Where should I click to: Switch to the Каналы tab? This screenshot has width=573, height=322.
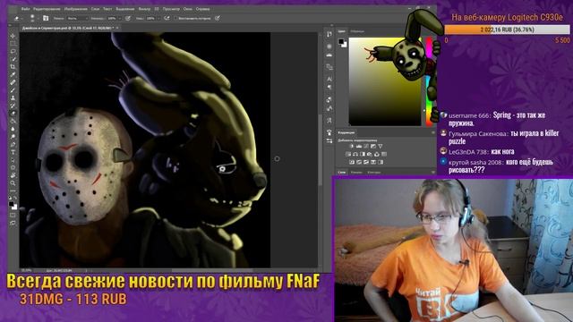[356, 172]
